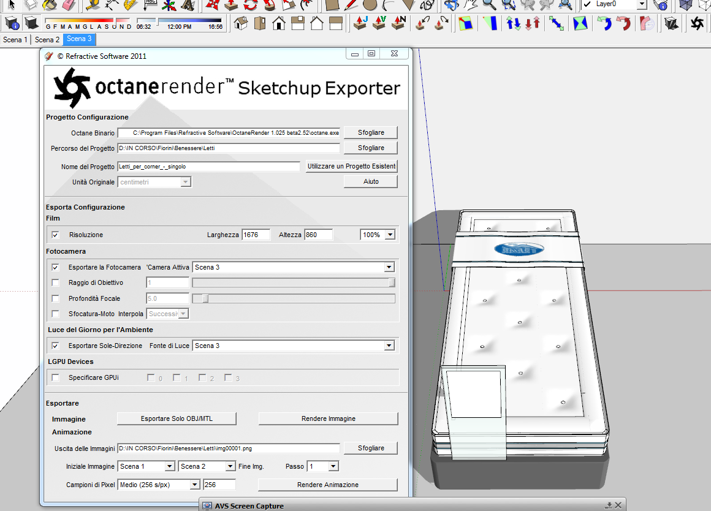Viewport: 711px width, 511px height.
Task: Open the Passo step dropdown
Action: click(333, 466)
